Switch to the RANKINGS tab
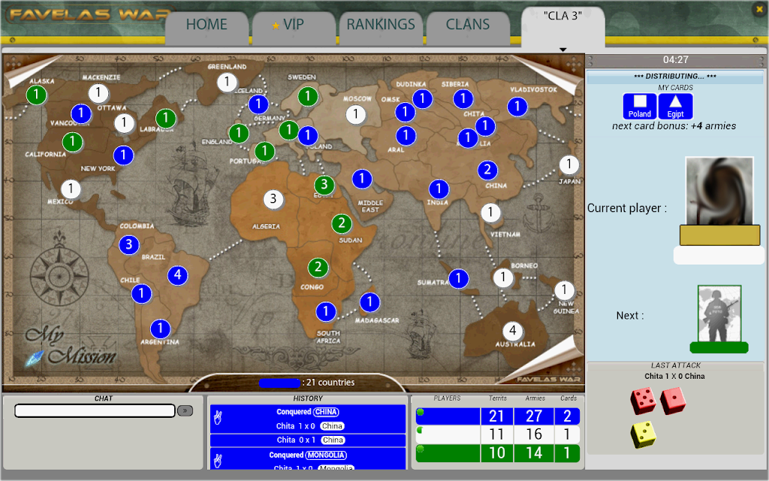 [381, 25]
